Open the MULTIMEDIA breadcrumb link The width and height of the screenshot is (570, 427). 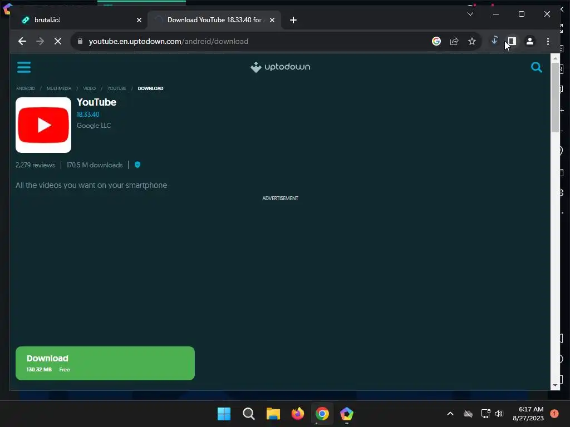(x=59, y=88)
